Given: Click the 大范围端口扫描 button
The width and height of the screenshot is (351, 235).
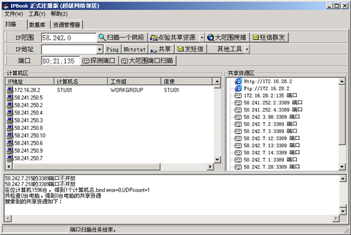Looking at the screenshot, I should [147, 61].
